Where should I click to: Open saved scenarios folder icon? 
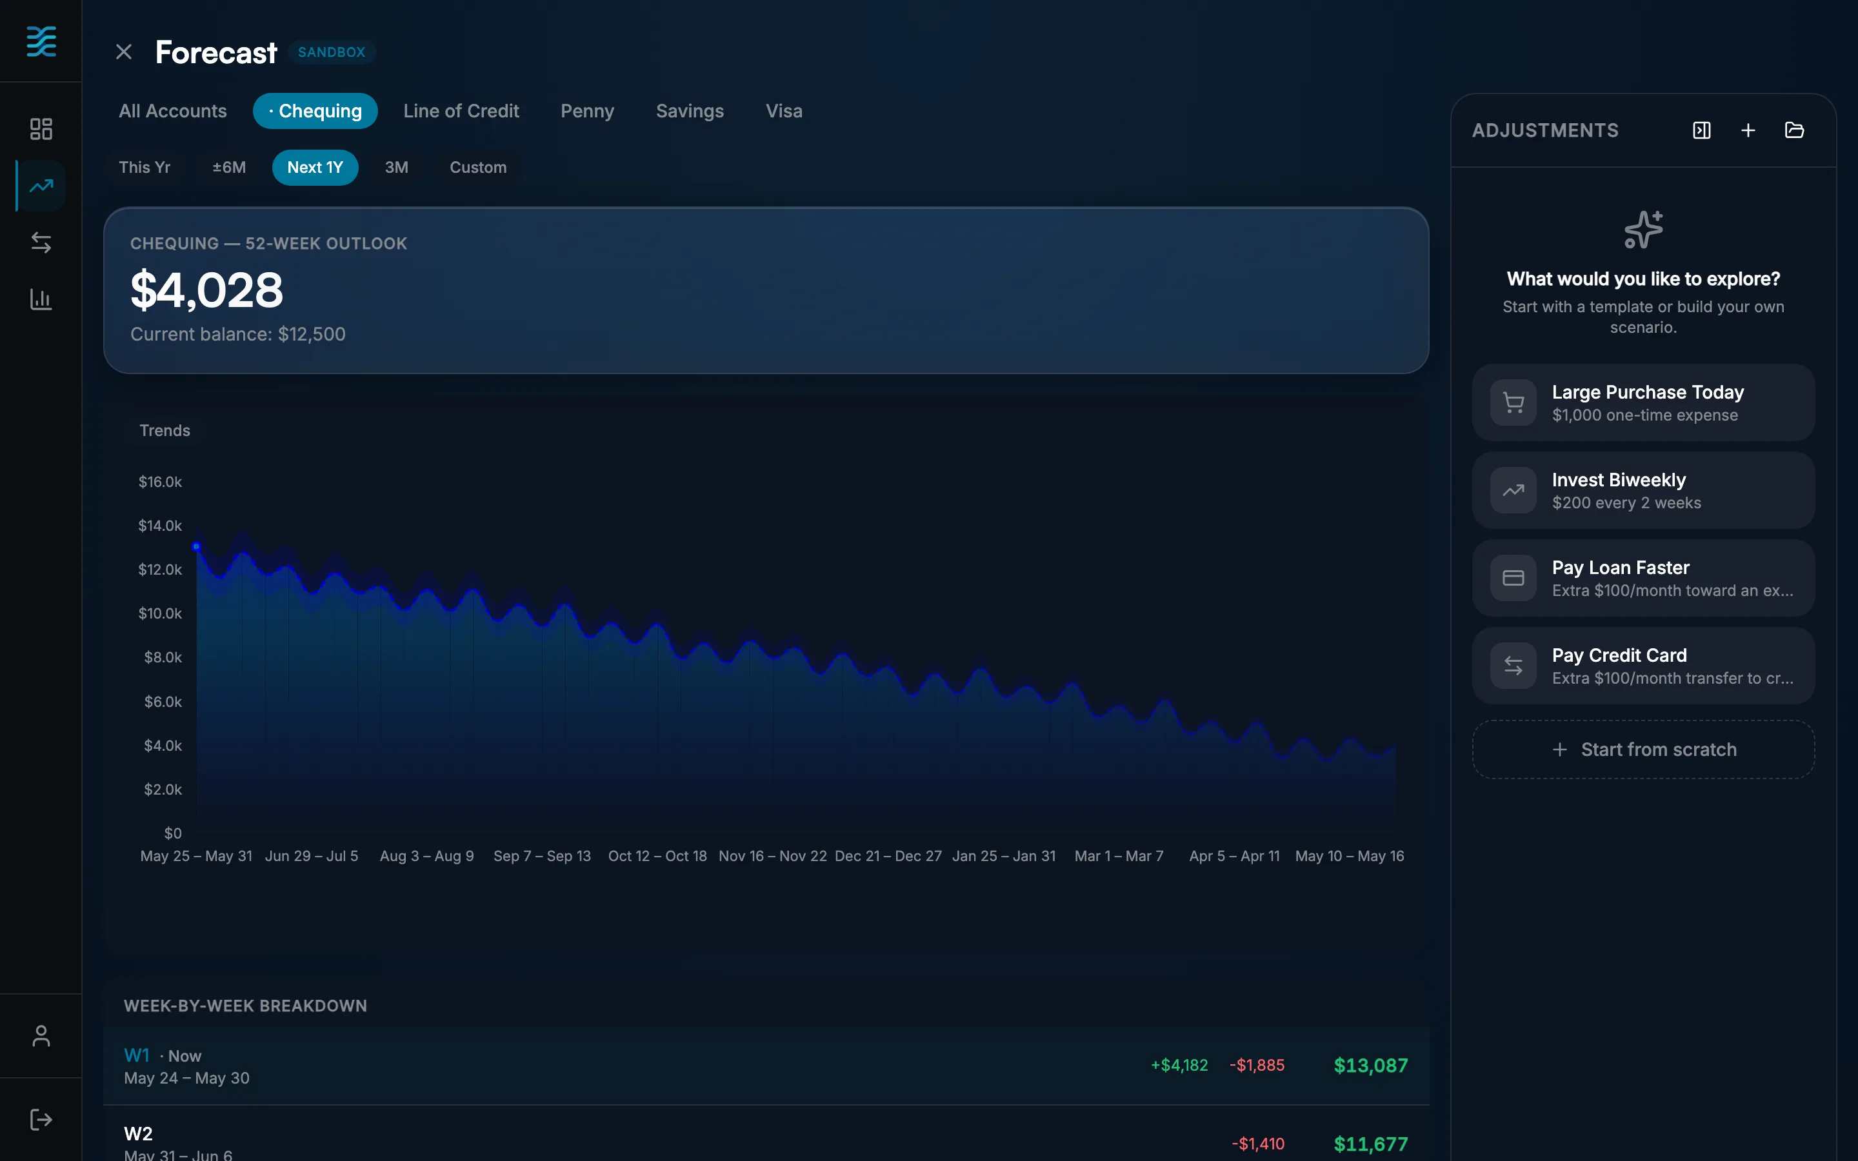click(1794, 130)
